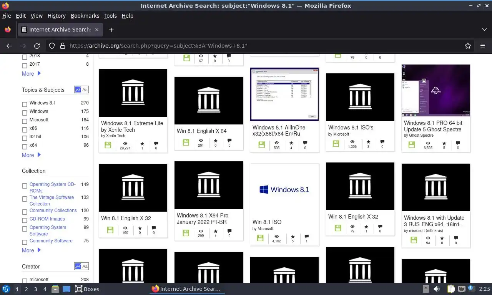Open the file manager icon in taskbar
The height and width of the screenshot is (295, 492).
coord(55,289)
